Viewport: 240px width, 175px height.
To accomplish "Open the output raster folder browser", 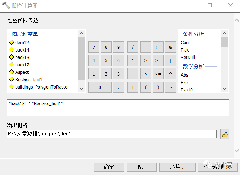I will point(225,134).
